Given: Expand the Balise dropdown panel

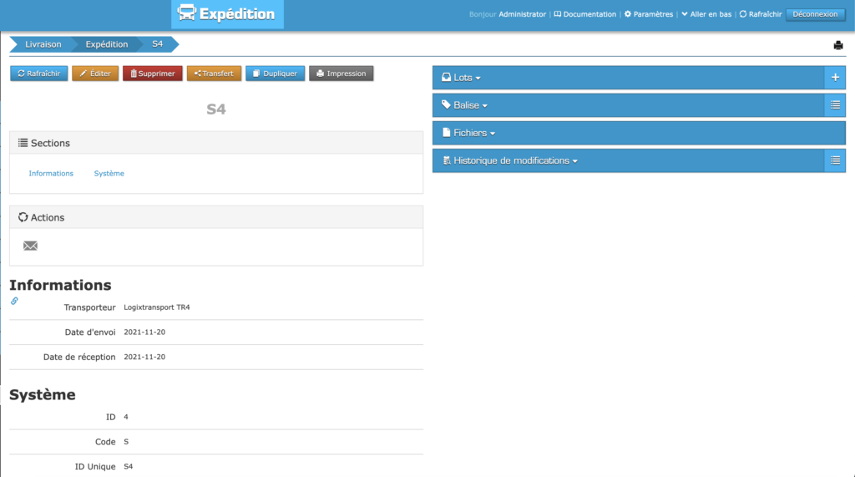Looking at the screenshot, I should [x=470, y=105].
